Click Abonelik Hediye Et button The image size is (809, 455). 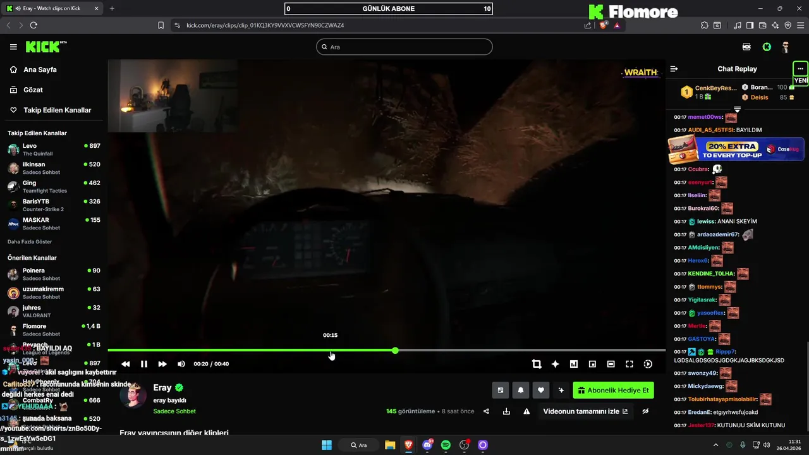pos(613,391)
